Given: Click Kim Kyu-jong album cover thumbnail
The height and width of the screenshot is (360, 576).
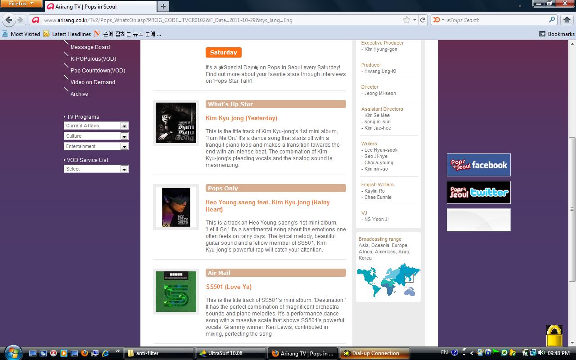Looking at the screenshot, I should click(176, 123).
